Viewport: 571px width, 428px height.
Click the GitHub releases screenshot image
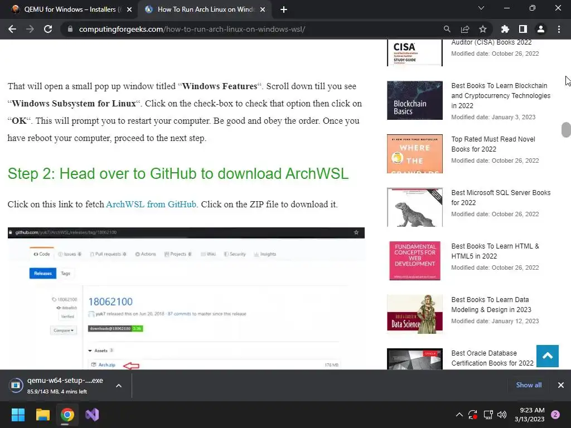186,299
